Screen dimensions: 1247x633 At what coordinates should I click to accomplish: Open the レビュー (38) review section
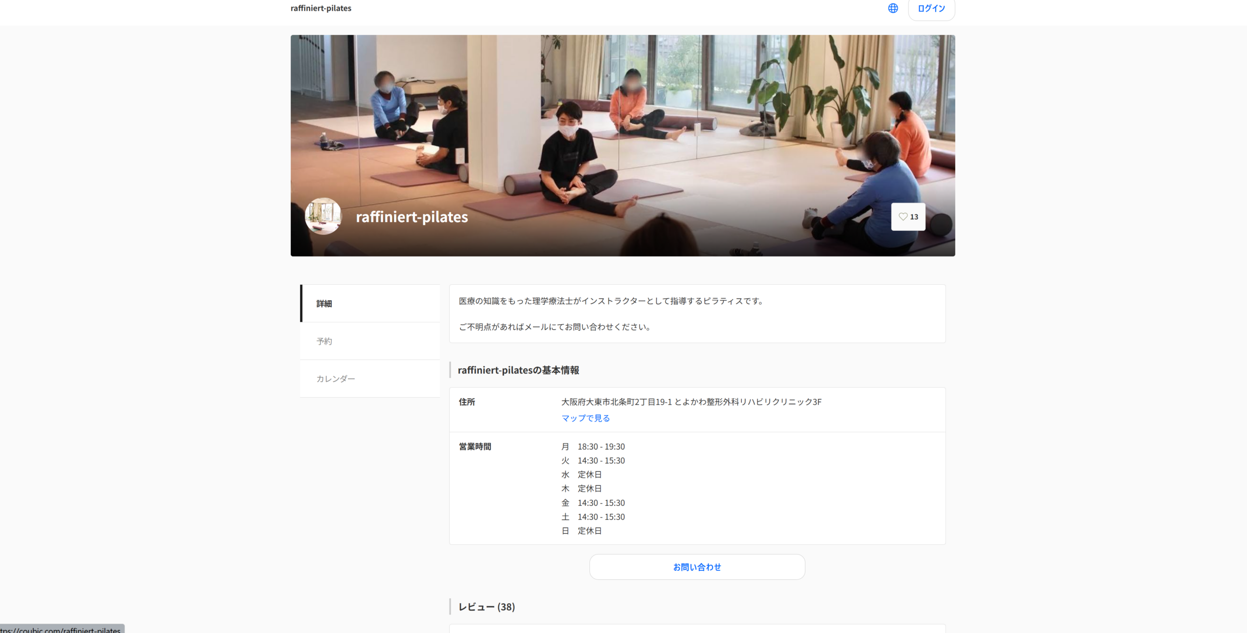pos(485,607)
